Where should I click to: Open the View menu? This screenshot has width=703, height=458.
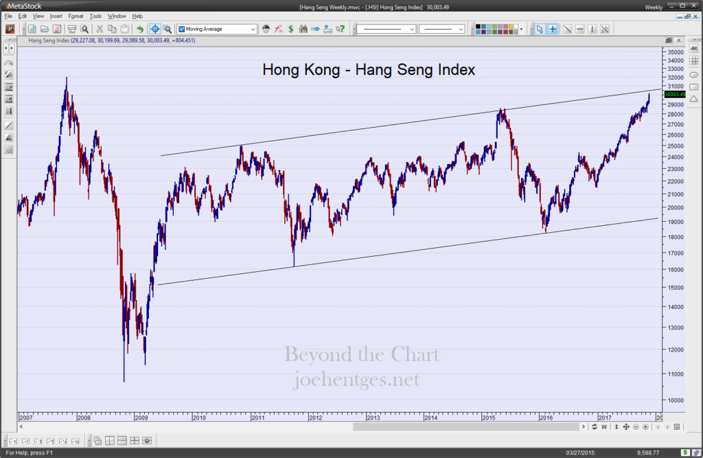[38, 16]
